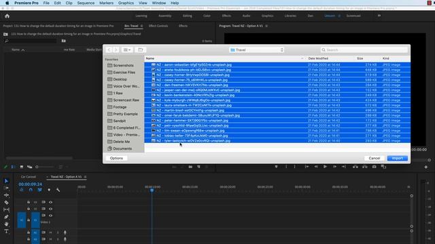
Task: Open the monitor button editor plus
Action: click(x=426, y=167)
